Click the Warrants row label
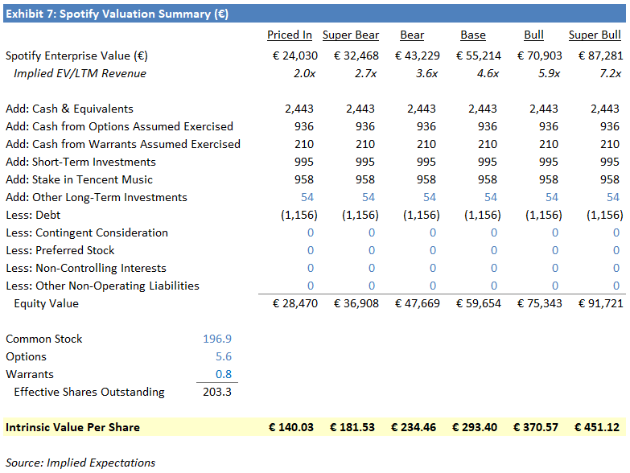 coord(30,374)
